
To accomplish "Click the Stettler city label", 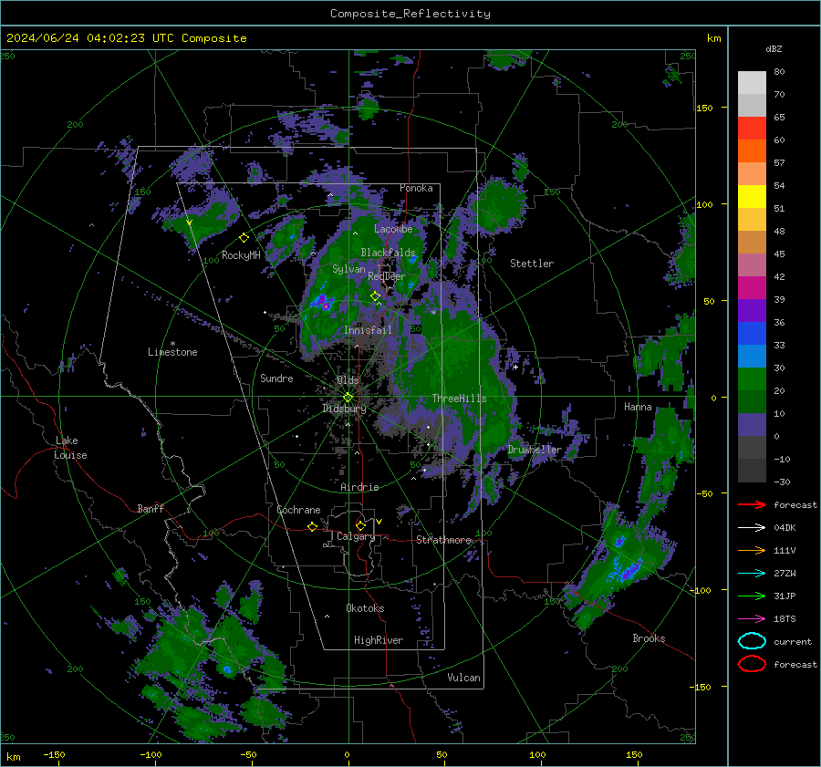I will [x=532, y=264].
